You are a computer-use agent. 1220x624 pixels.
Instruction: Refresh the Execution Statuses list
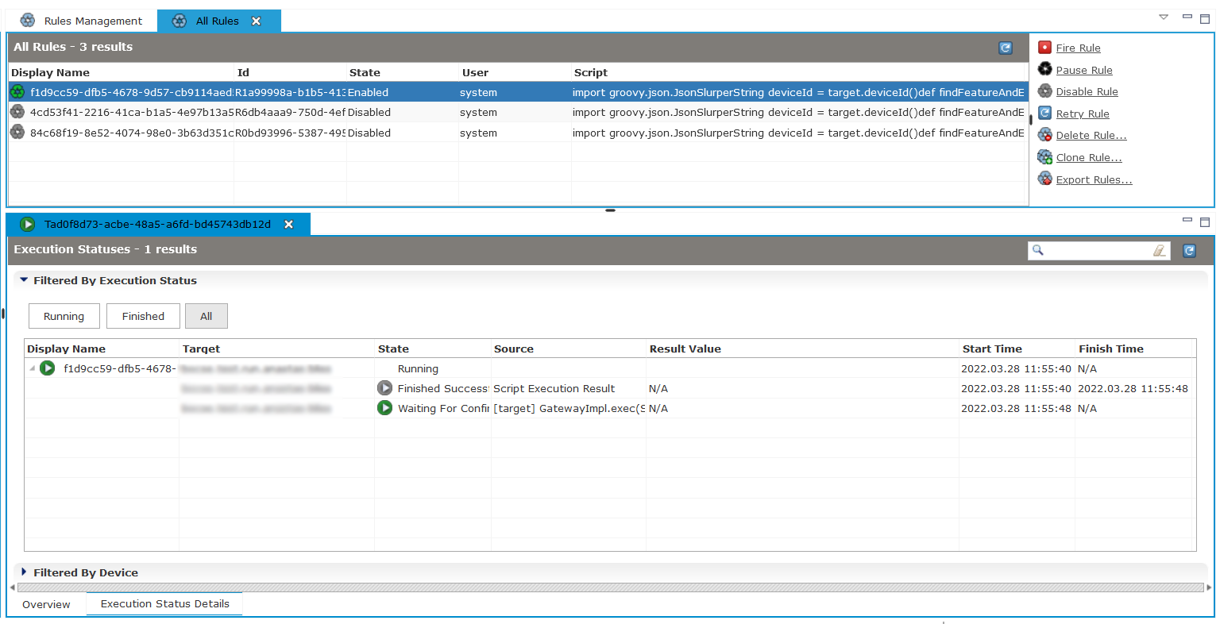1189,250
